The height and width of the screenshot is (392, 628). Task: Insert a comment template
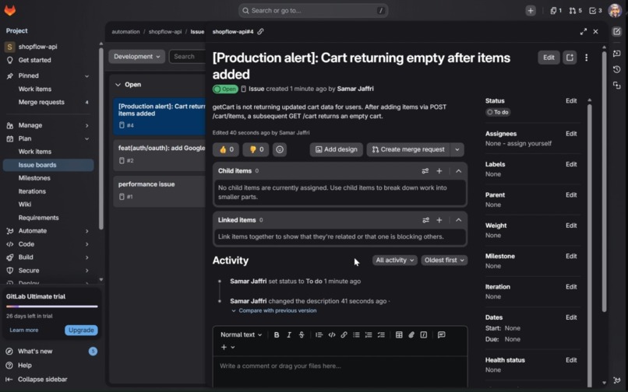[441, 334]
